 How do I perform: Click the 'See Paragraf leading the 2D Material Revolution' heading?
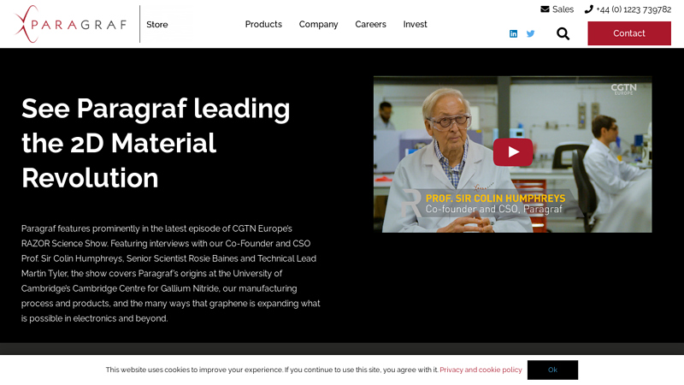(x=156, y=143)
